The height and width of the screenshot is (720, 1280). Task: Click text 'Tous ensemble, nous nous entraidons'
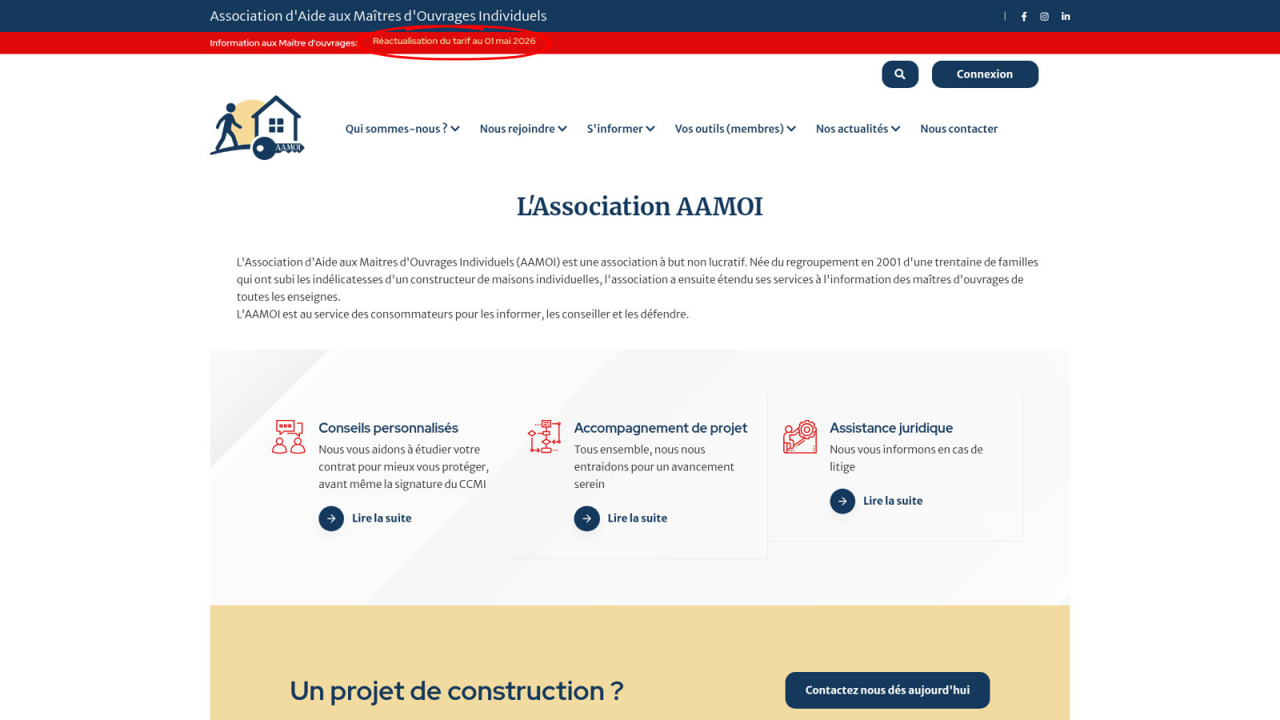coord(654,458)
